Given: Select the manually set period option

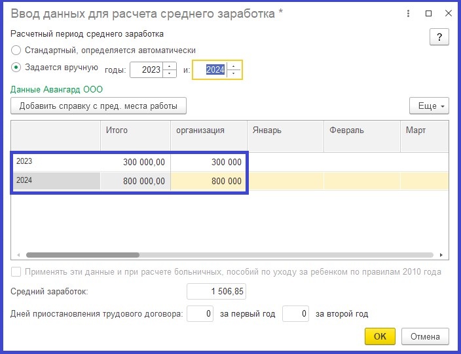Looking at the screenshot, I should (x=16, y=67).
